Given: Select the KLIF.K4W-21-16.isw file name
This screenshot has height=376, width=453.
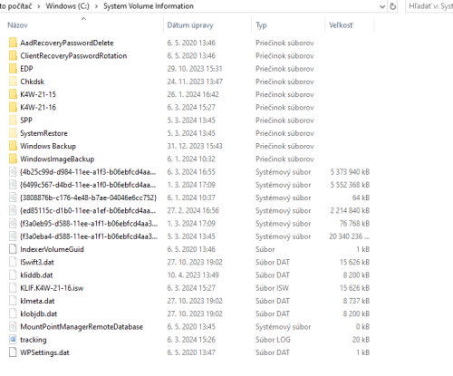Looking at the screenshot, I should click(x=52, y=288).
